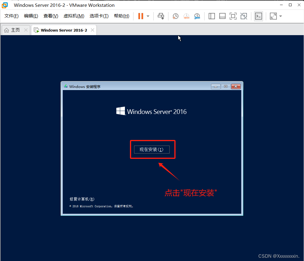Minimize the Windows 安装程序 dialog
Viewport: 304px width, 261px height.
215,87
